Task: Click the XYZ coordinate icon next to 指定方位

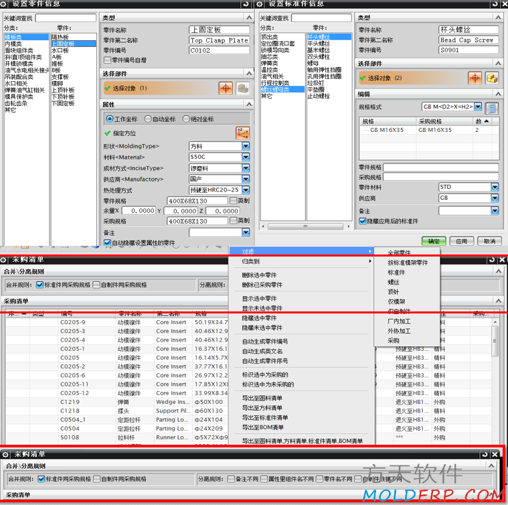Action: (x=242, y=133)
